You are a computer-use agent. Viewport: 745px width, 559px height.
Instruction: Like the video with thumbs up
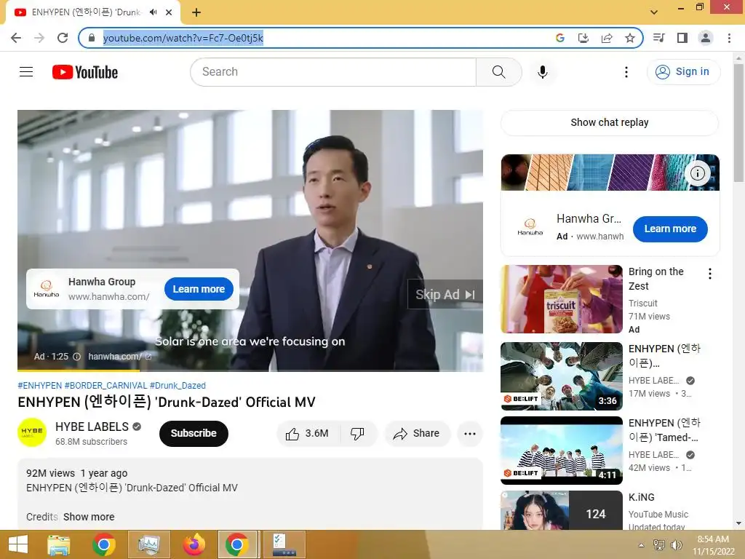(308, 434)
